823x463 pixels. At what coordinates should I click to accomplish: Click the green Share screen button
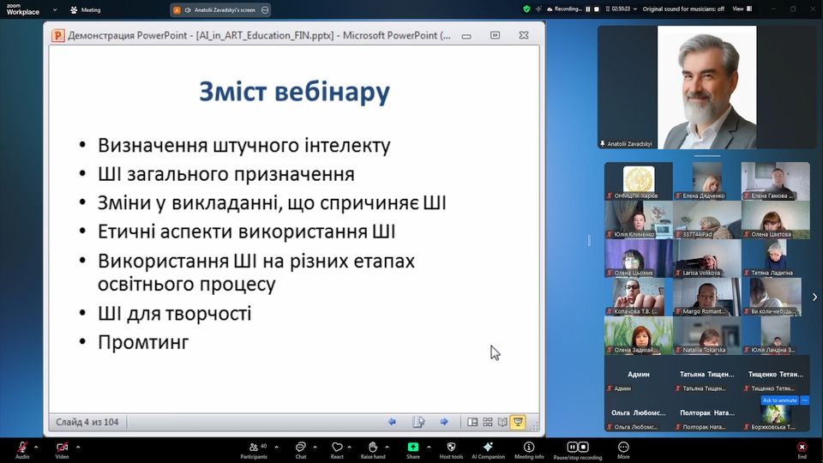[x=413, y=450]
